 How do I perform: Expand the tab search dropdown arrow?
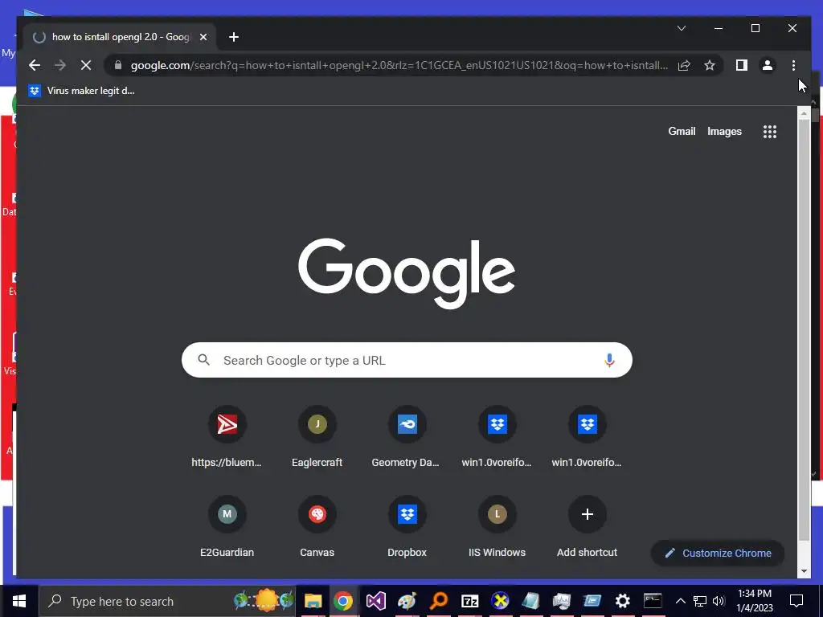click(682, 28)
